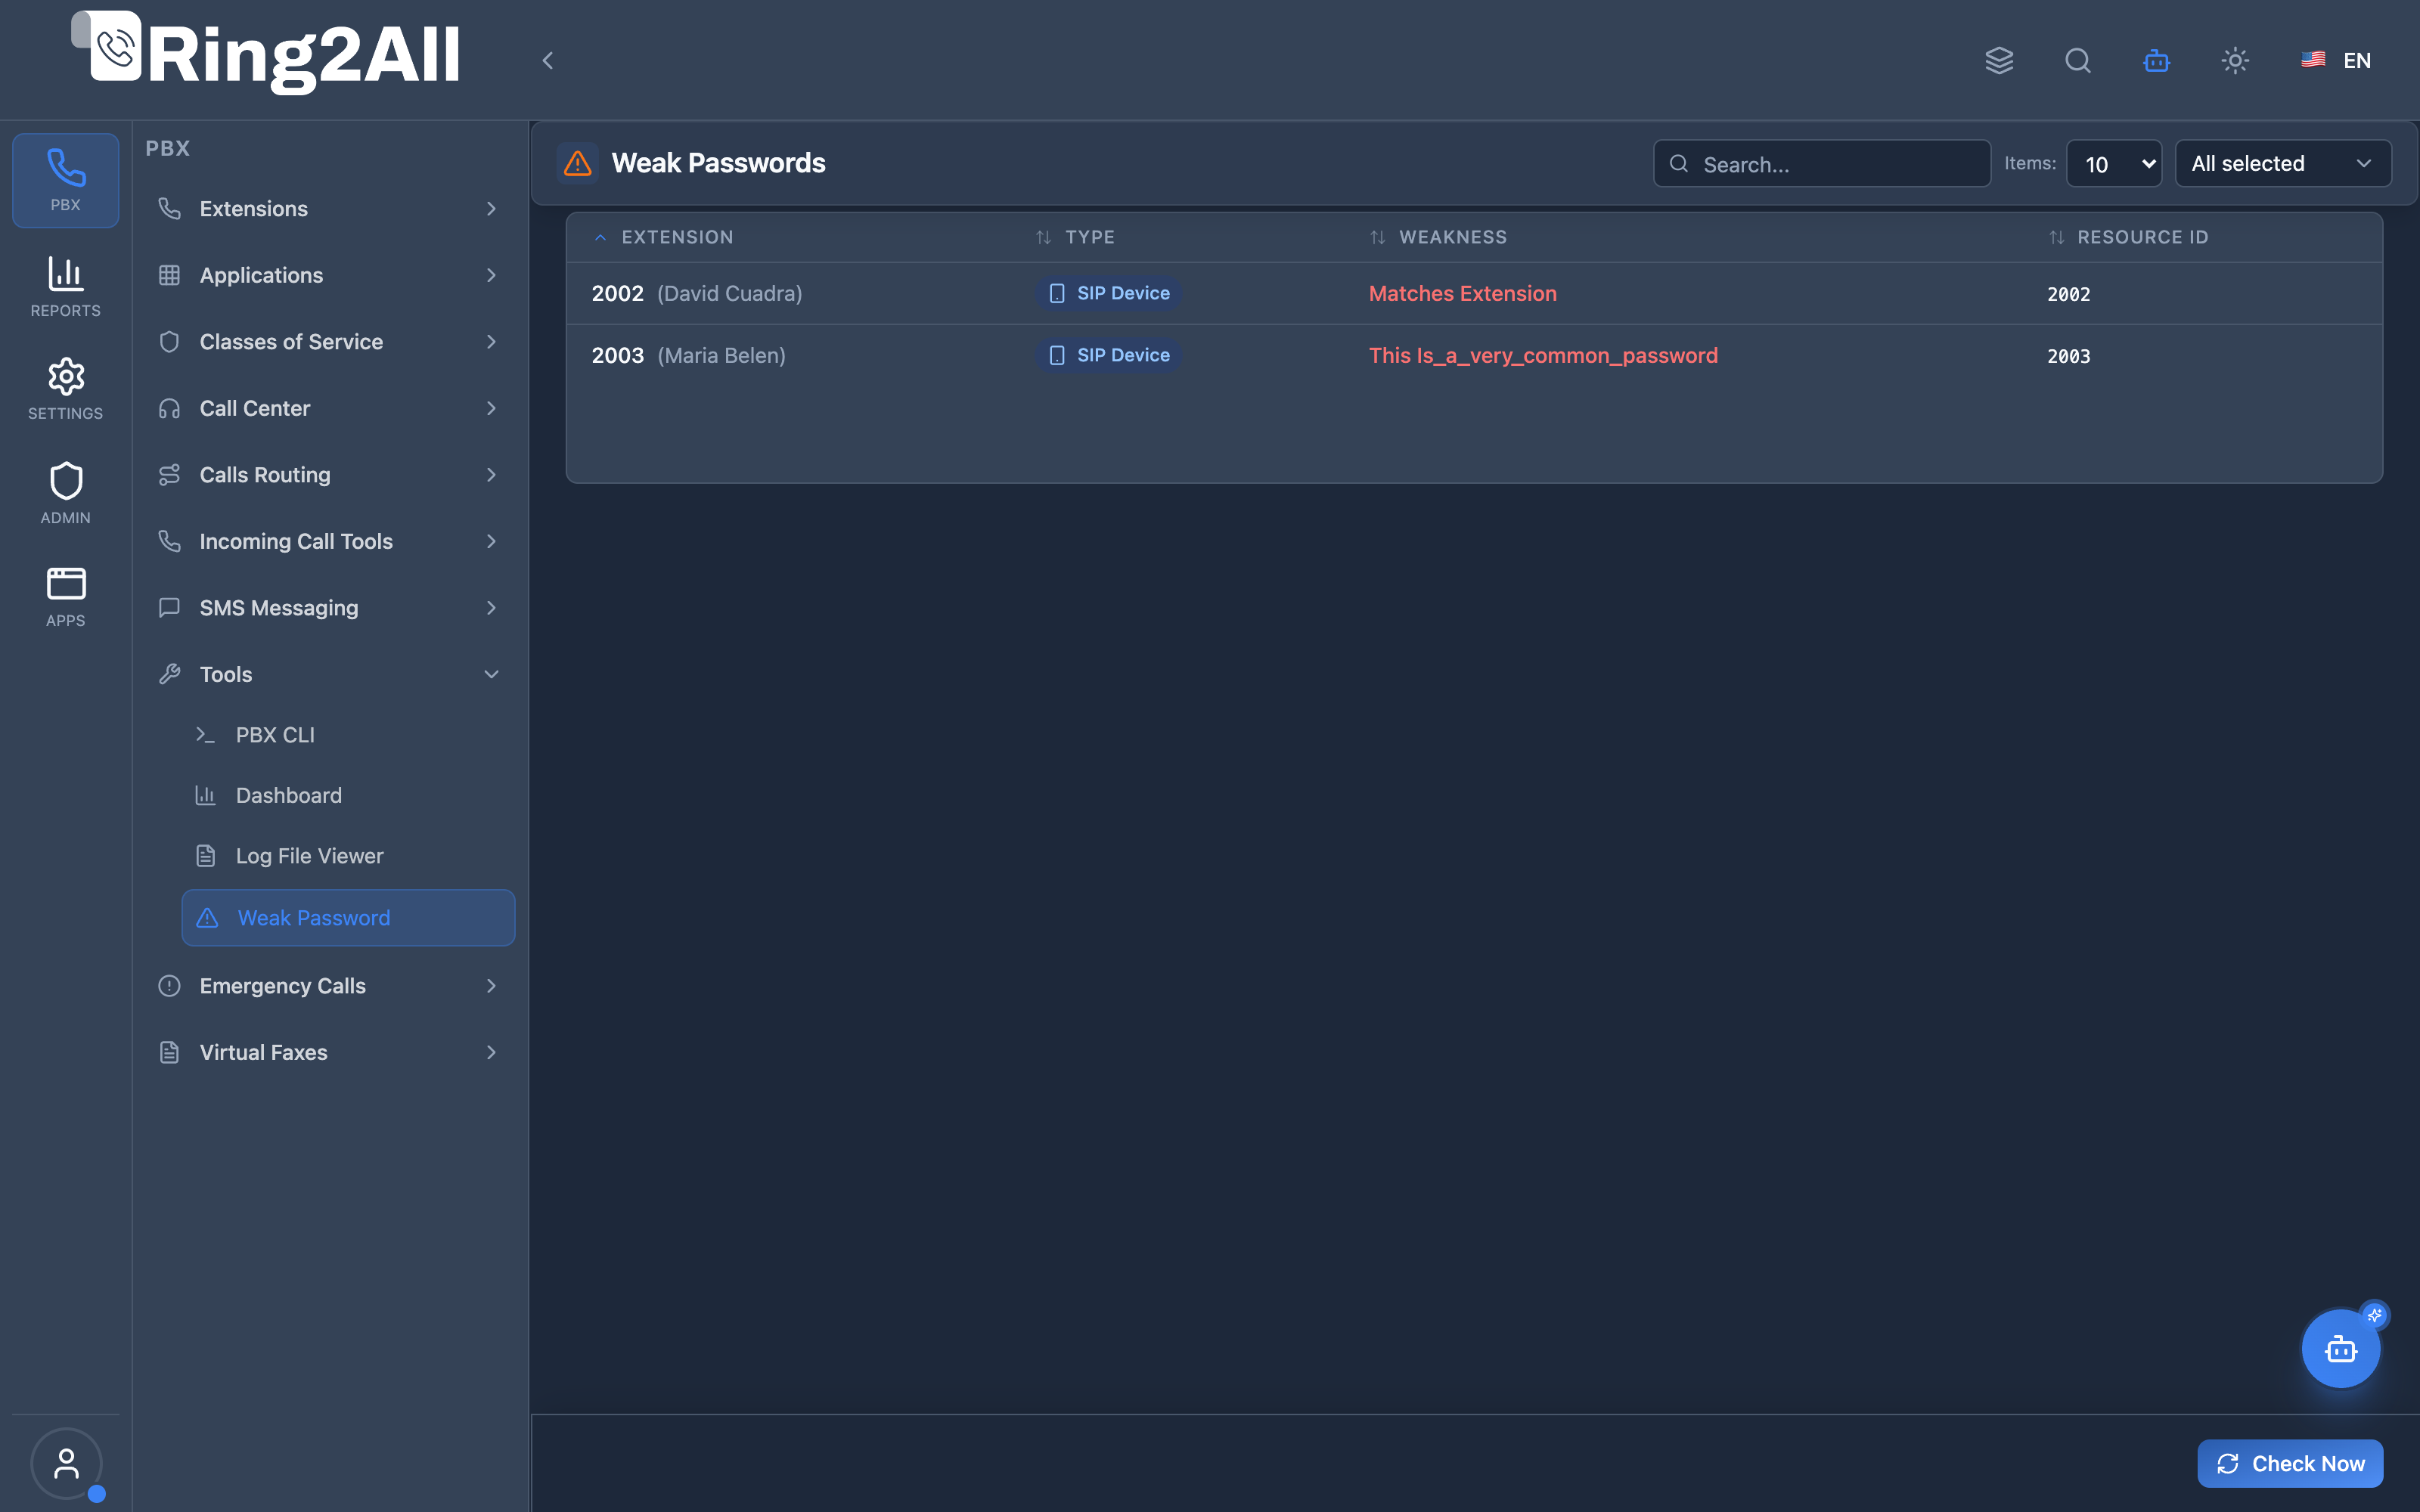Open PBX CLI tool
2420x1512 pixels.
tap(348, 734)
